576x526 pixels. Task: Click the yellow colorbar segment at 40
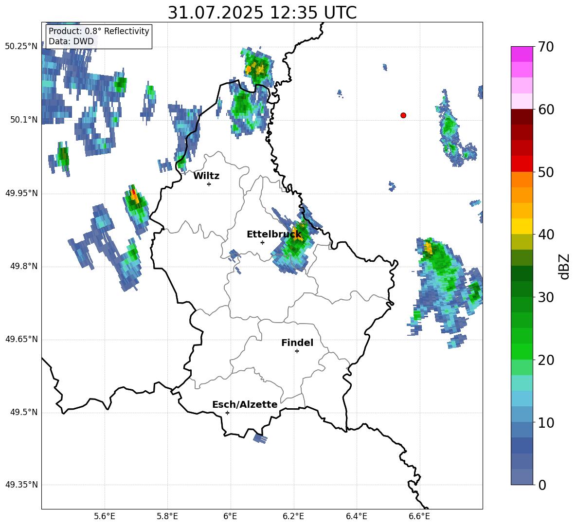click(522, 226)
